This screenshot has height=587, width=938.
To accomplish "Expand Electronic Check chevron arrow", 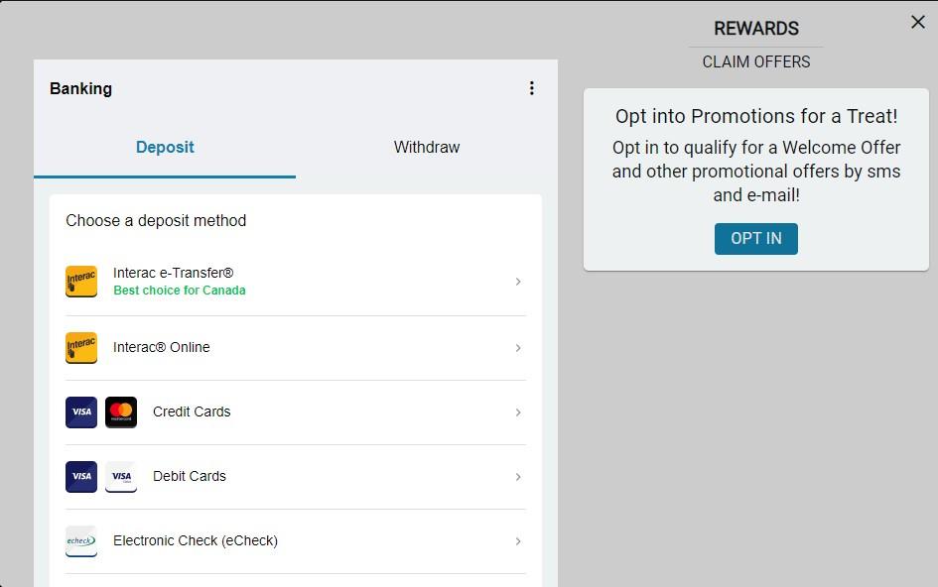I will tap(518, 541).
